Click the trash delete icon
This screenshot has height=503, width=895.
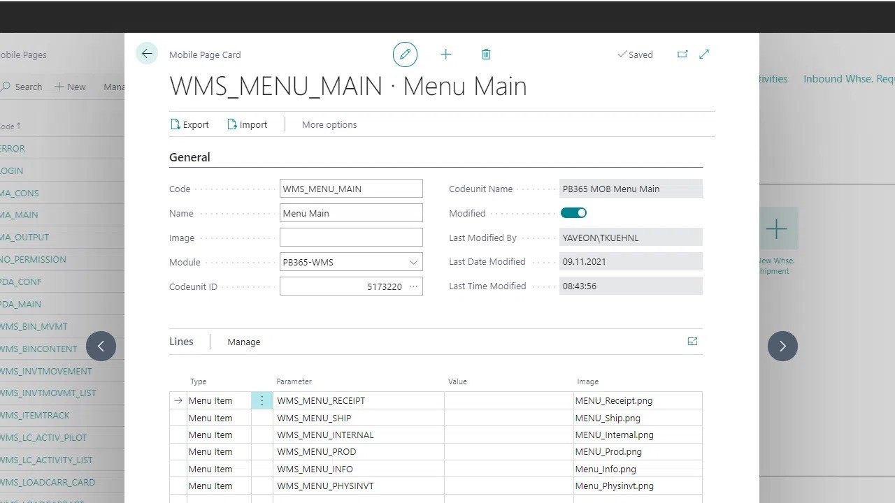[x=486, y=54]
